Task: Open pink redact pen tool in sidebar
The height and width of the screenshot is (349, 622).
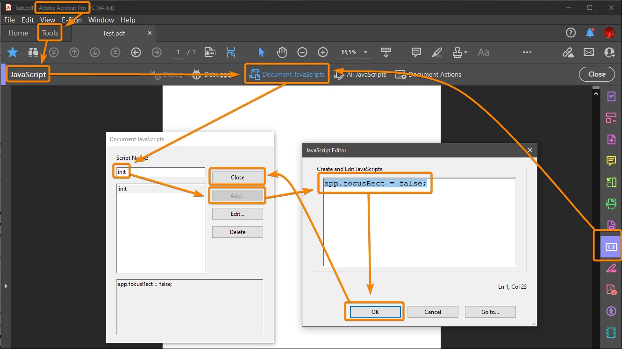Action: [x=611, y=268]
